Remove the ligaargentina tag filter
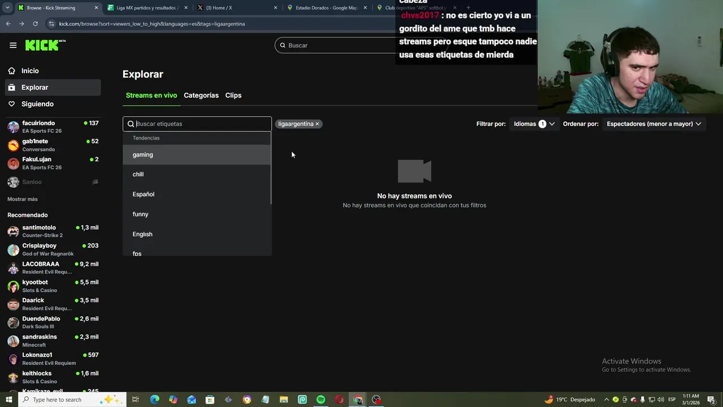This screenshot has width=723, height=407. coord(317,124)
